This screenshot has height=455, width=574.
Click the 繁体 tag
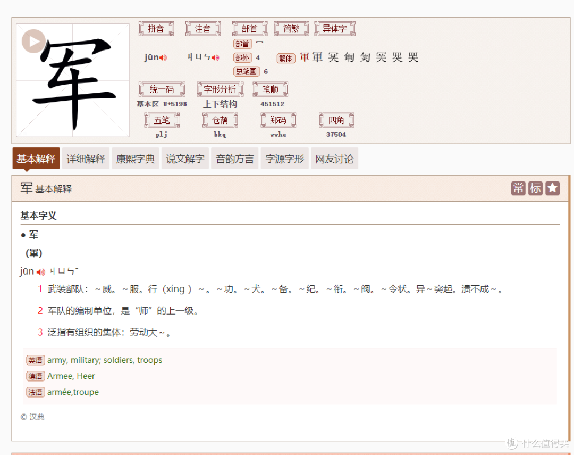285,58
